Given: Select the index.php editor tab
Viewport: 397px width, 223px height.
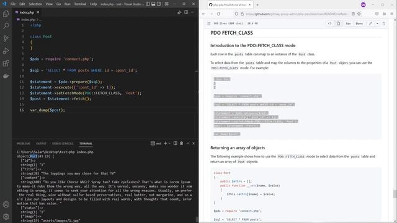Looking at the screenshot, I should pyautogui.click(x=27, y=12).
